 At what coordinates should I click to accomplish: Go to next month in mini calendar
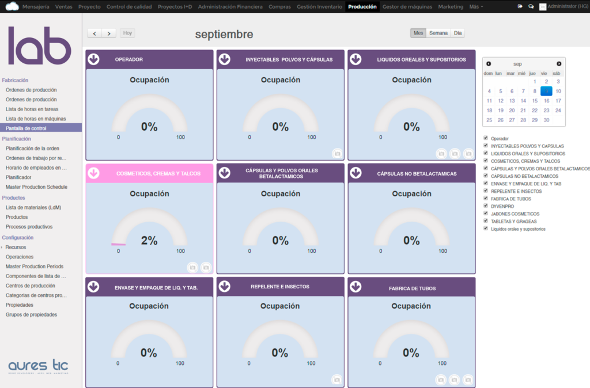(559, 64)
